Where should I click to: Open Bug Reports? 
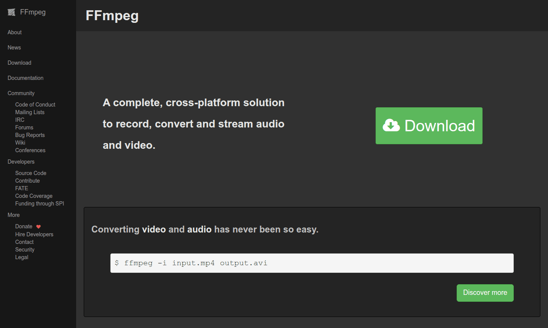[x=30, y=135]
